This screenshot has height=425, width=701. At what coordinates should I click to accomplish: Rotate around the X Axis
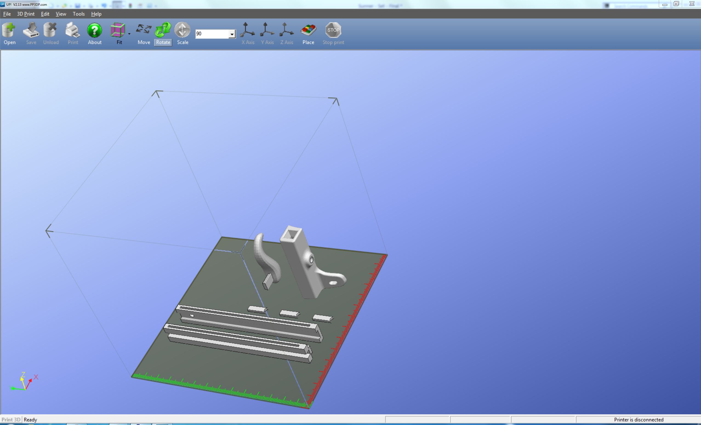tap(247, 30)
